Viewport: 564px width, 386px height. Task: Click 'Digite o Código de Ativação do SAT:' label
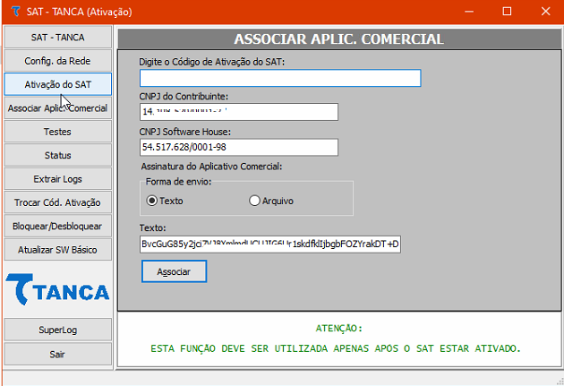pos(212,62)
